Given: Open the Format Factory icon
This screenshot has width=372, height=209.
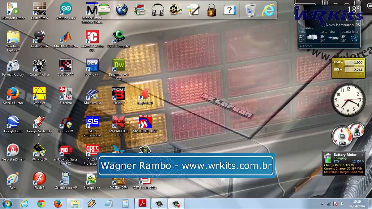Looking at the screenshot, I should [x=13, y=68].
